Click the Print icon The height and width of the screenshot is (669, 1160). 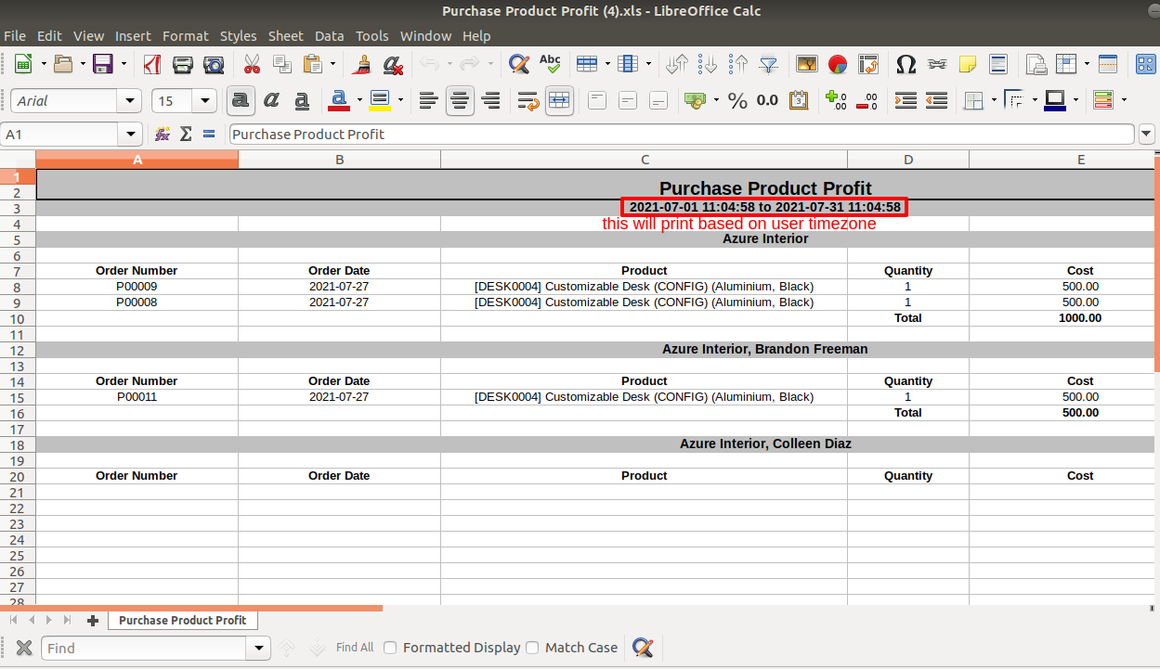[183, 64]
